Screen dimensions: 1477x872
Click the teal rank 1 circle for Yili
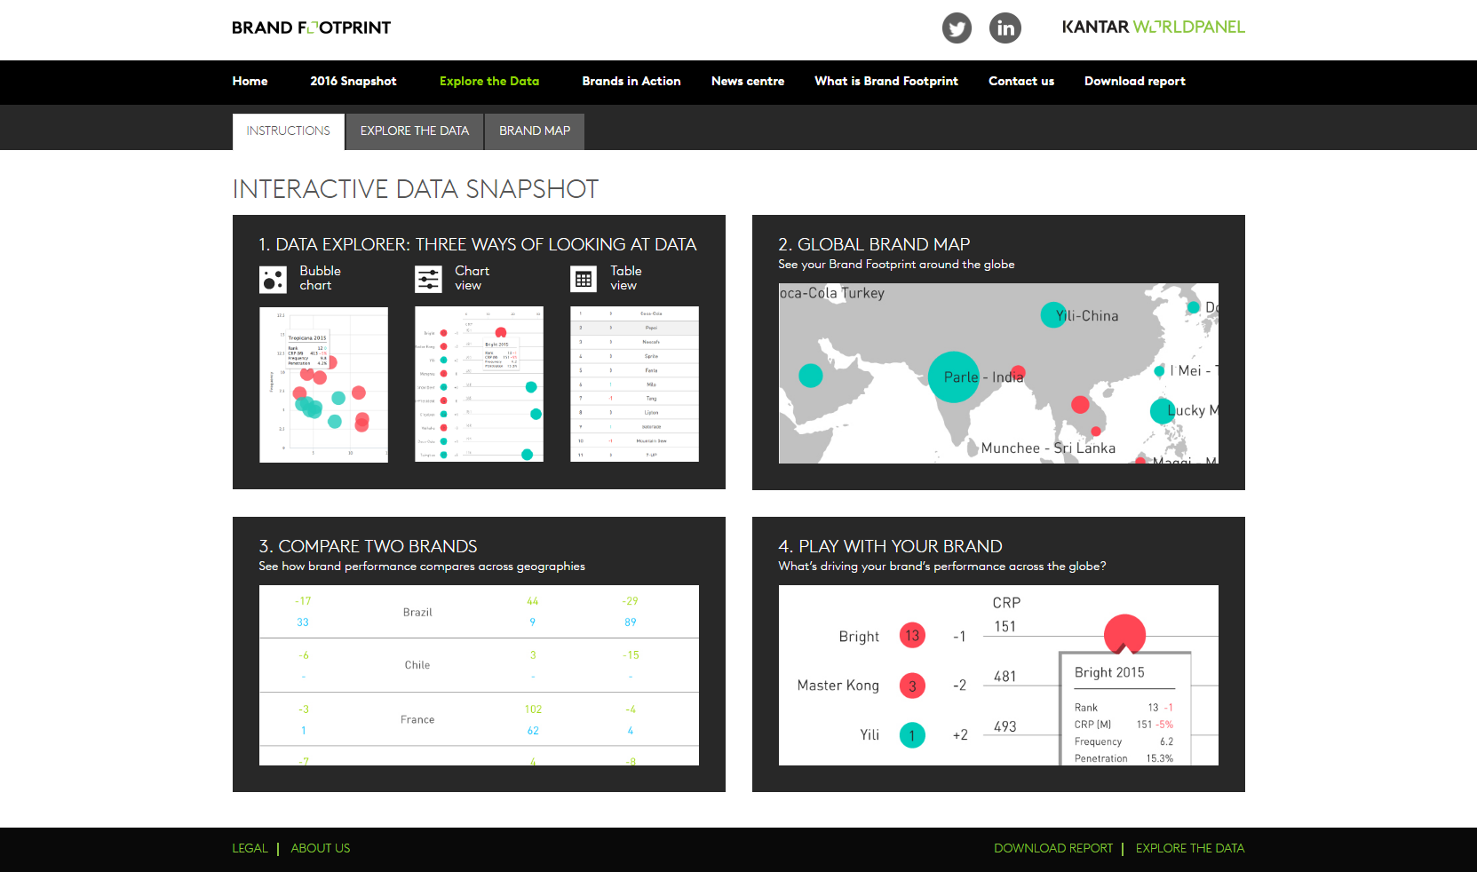click(x=912, y=735)
